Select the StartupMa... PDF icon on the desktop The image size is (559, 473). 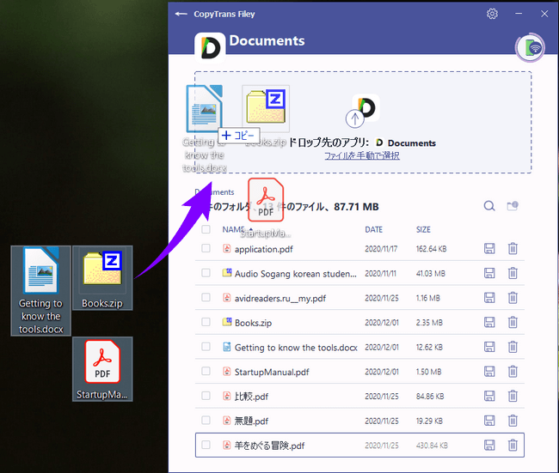tap(102, 369)
